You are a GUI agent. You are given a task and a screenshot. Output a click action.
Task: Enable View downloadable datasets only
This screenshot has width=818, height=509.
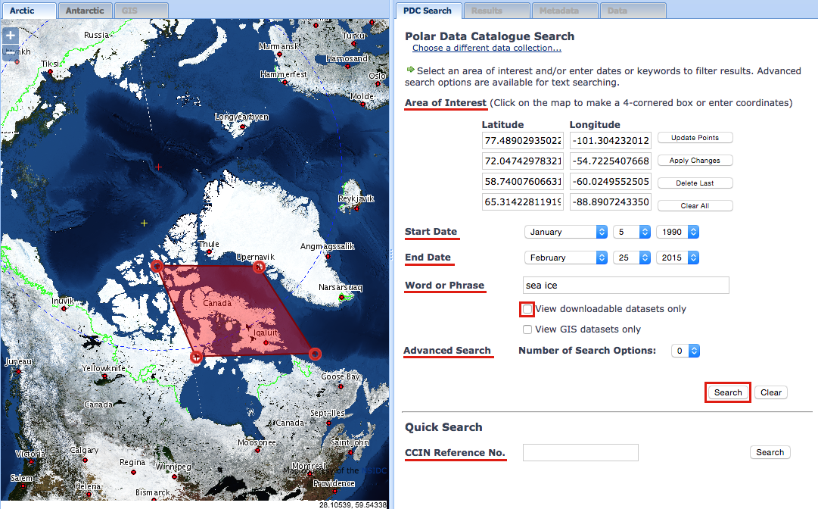tap(527, 309)
